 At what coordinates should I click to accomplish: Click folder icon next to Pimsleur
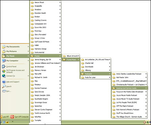click(32, 84)
